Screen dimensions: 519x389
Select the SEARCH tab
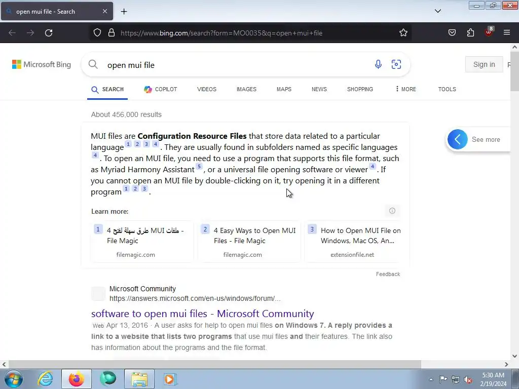(107, 89)
